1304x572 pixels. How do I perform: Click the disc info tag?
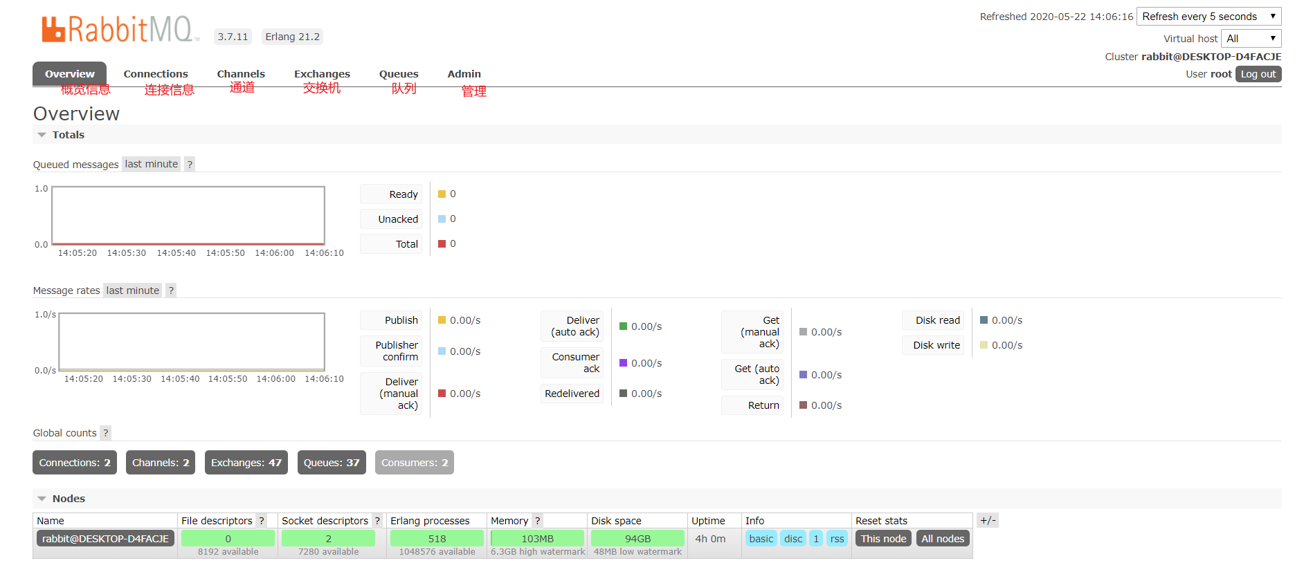[793, 539]
